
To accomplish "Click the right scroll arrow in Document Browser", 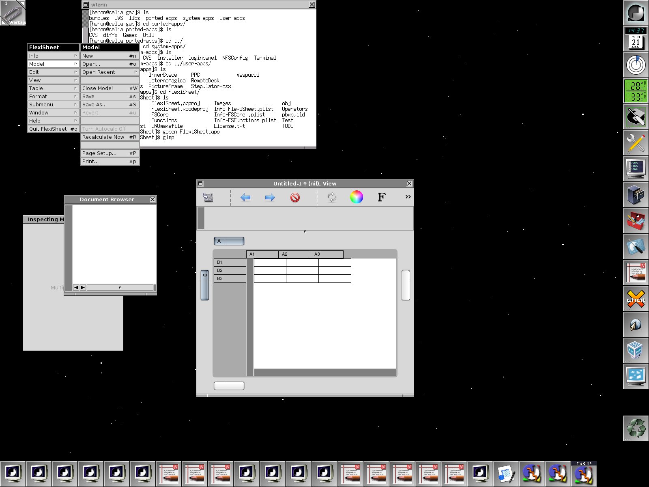I will (83, 287).
